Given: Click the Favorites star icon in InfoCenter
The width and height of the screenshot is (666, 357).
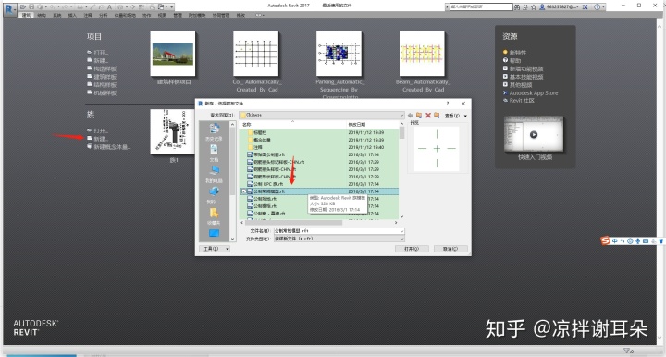Looking at the screenshot, I should click(534, 6).
